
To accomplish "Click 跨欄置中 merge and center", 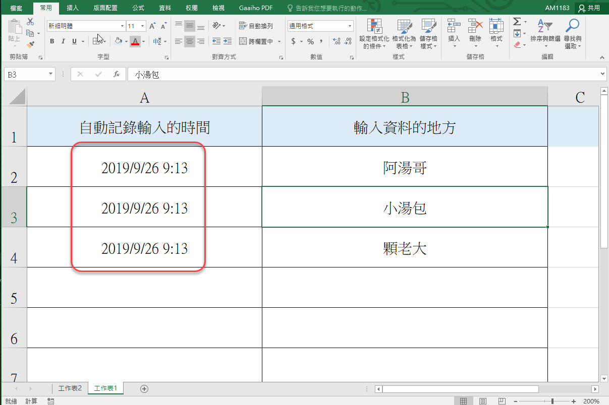I will [256, 41].
